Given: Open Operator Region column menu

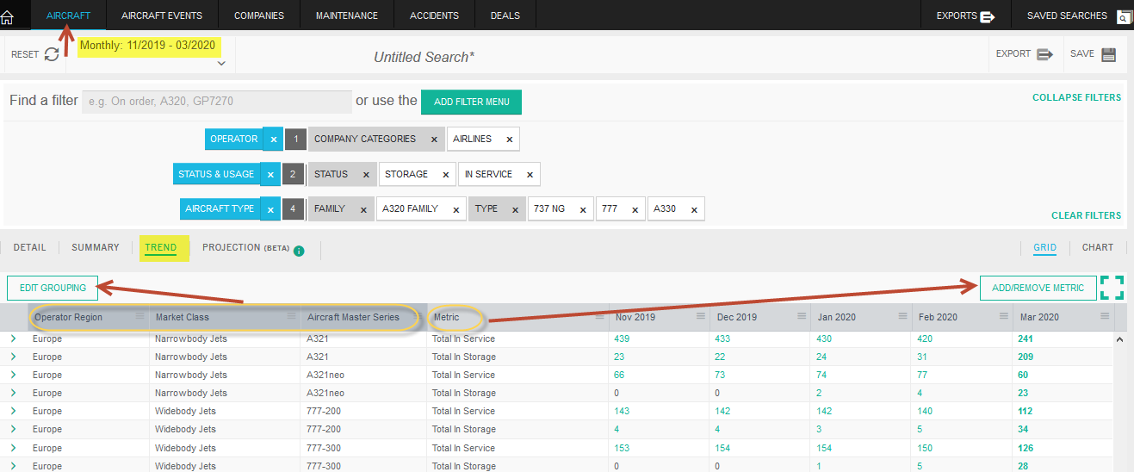Looking at the screenshot, I should pyautogui.click(x=139, y=317).
